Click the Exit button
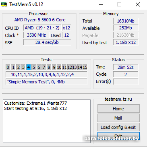147x147 pixels. (x=118, y=136)
